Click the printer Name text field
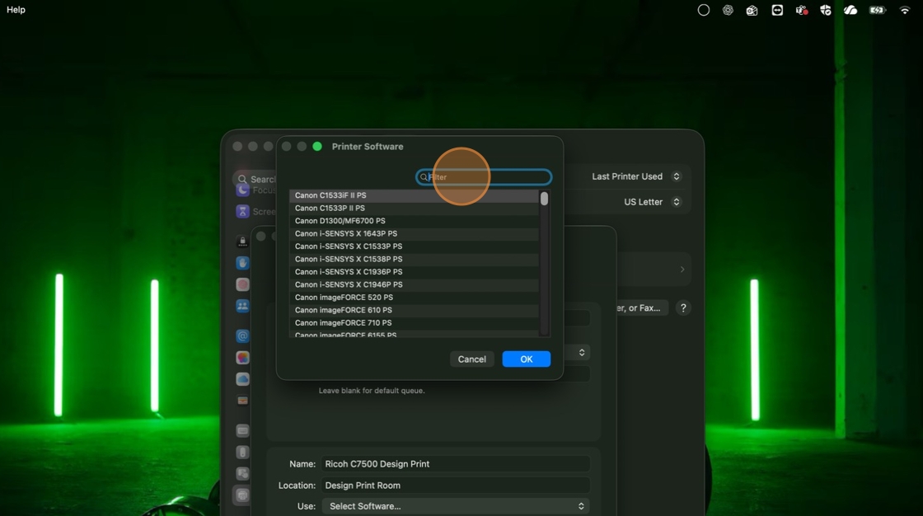This screenshot has height=516, width=923. pyautogui.click(x=456, y=464)
